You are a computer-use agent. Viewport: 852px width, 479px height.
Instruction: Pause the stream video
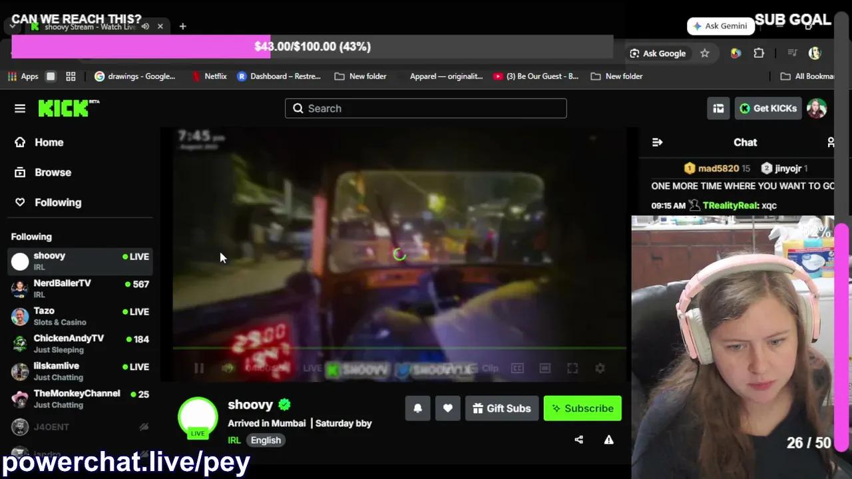click(x=199, y=368)
